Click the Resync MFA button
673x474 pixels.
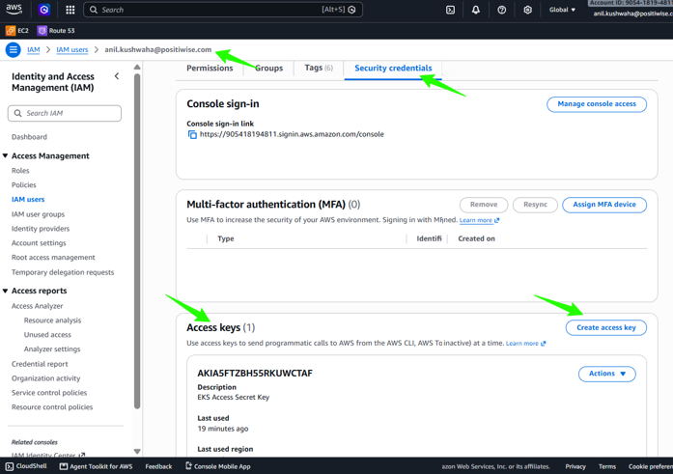(x=535, y=205)
